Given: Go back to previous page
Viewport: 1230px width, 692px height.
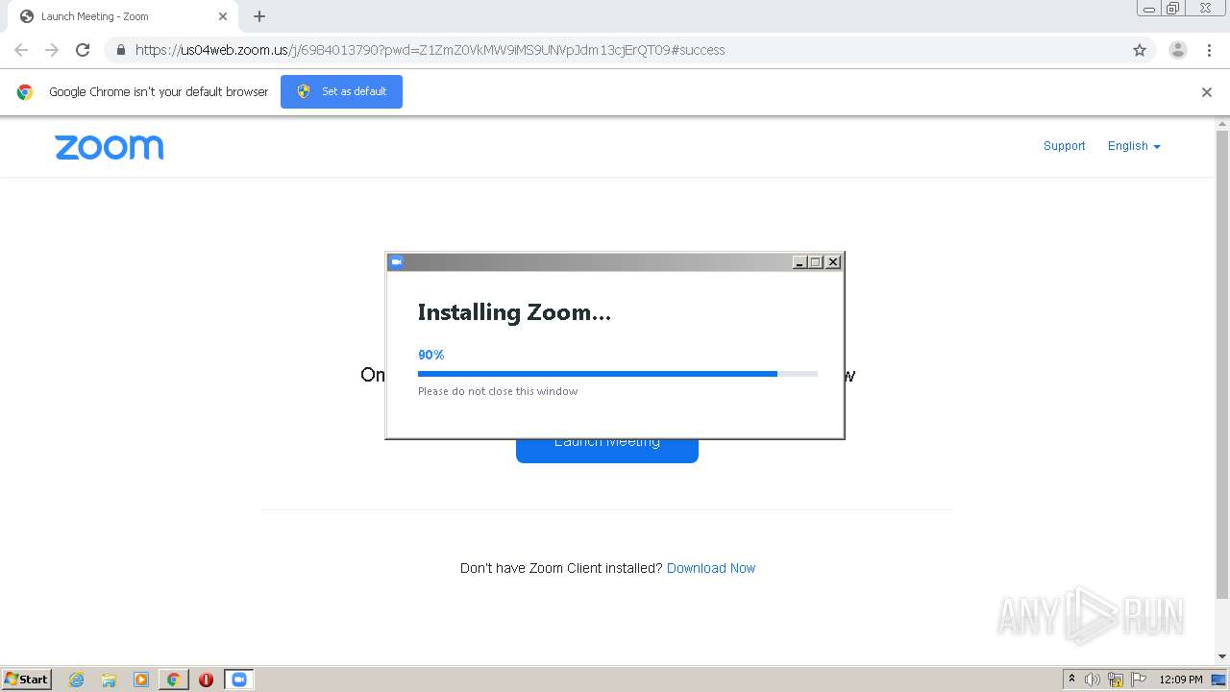Looking at the screenshot, I should click(21, 50).
